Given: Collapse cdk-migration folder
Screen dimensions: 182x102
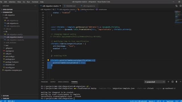Looking at the screenshot, I should (x=9, y=15).
